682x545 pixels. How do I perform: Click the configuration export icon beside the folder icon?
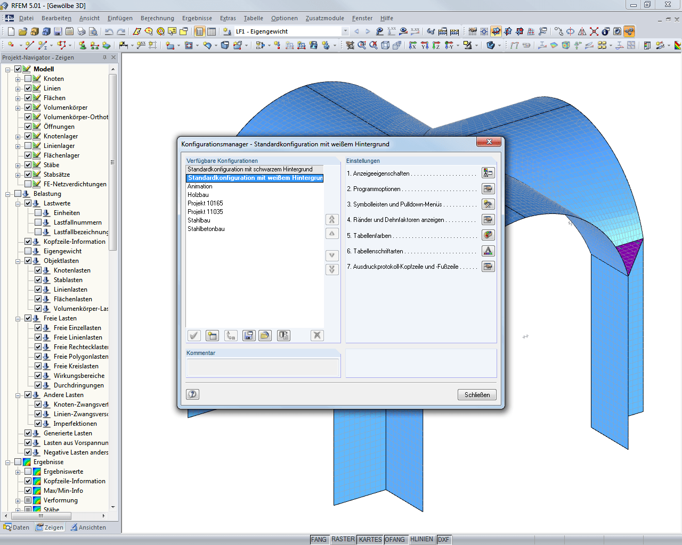click(283, 335)
